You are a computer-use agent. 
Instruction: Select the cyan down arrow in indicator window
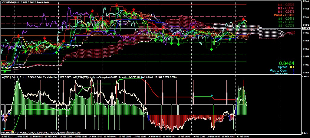coord(212,95)
